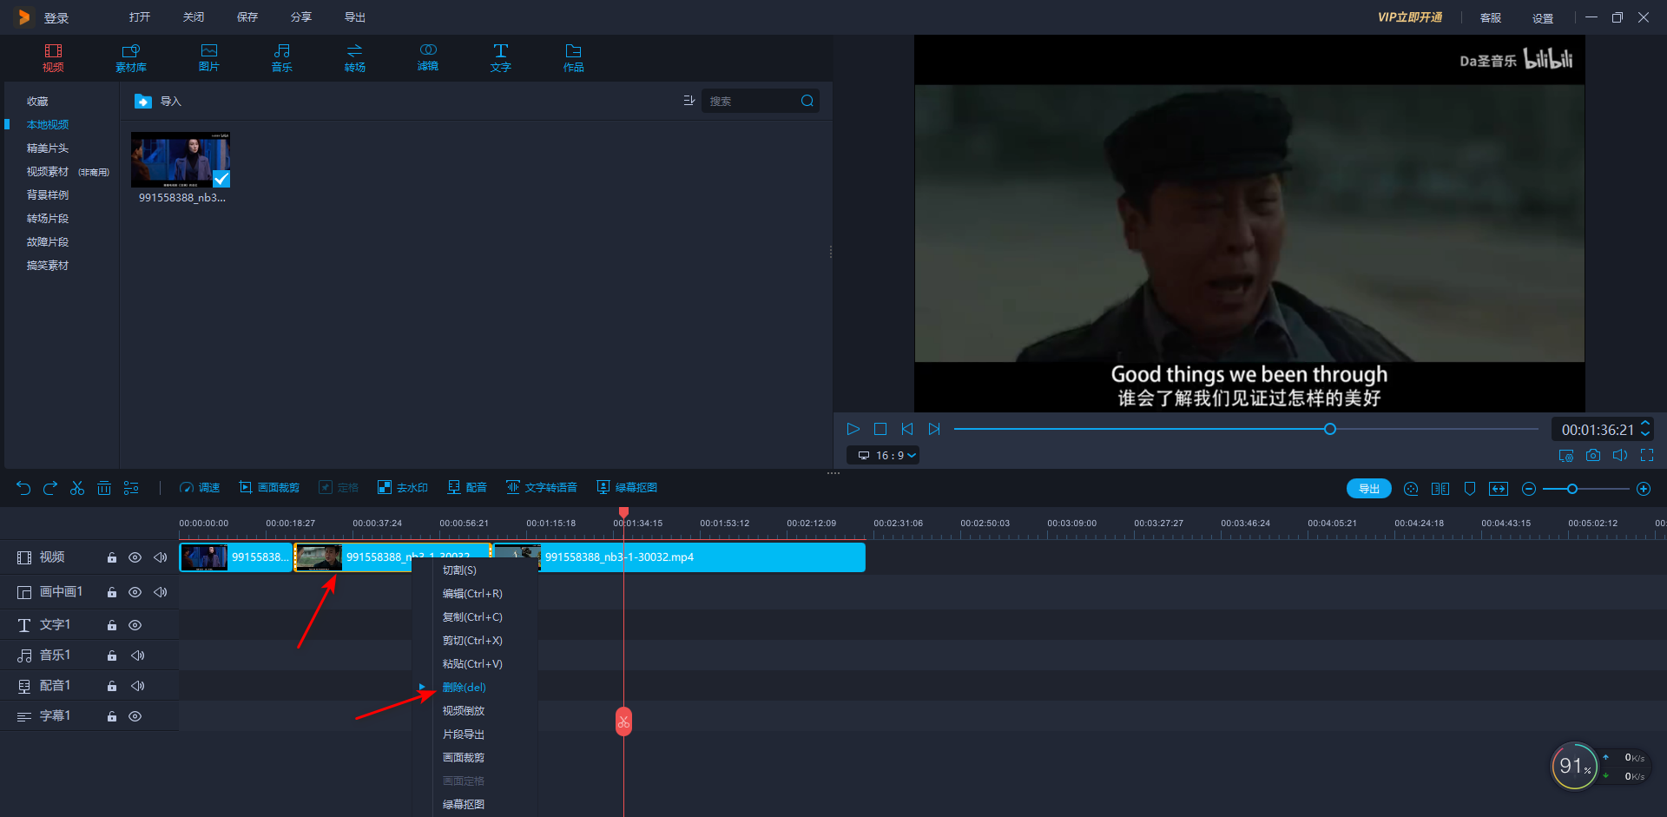Hide the 视频 track with eye icon
1667x817 pixels.
[135, 557]
